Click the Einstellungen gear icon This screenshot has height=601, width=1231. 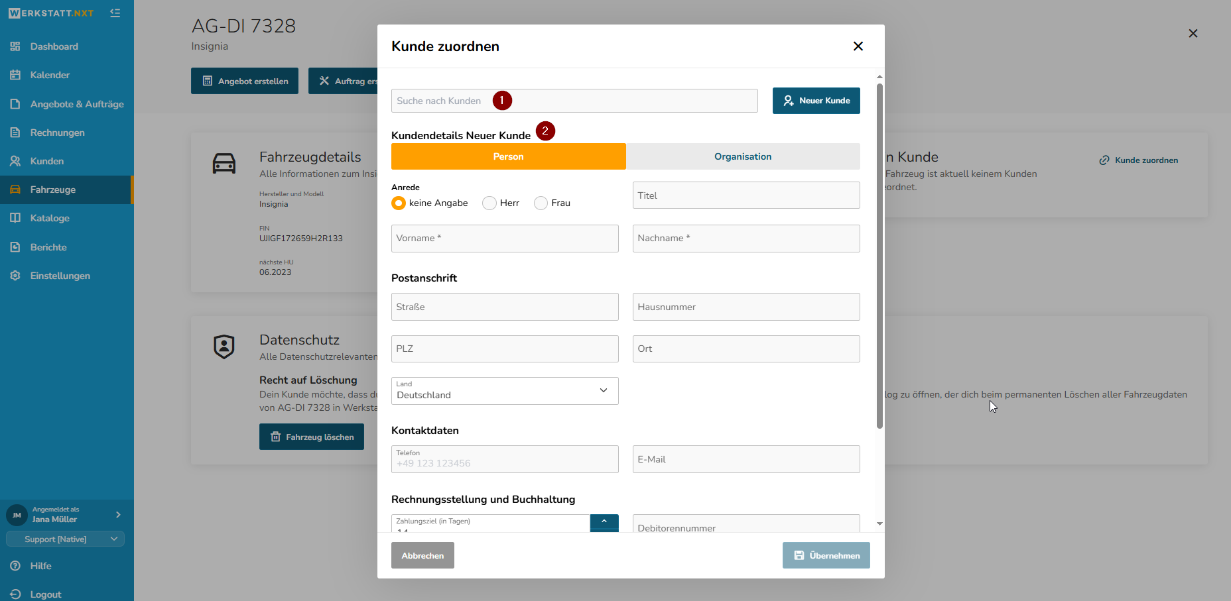pos(15,276)
